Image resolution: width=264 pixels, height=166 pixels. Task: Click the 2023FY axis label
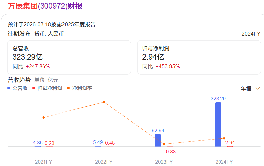point(164,162)
